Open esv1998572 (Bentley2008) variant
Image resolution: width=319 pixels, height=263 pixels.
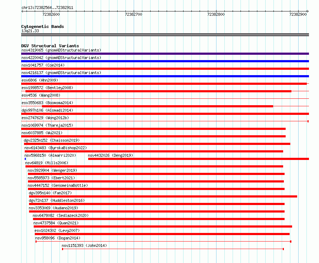[47, 88]
